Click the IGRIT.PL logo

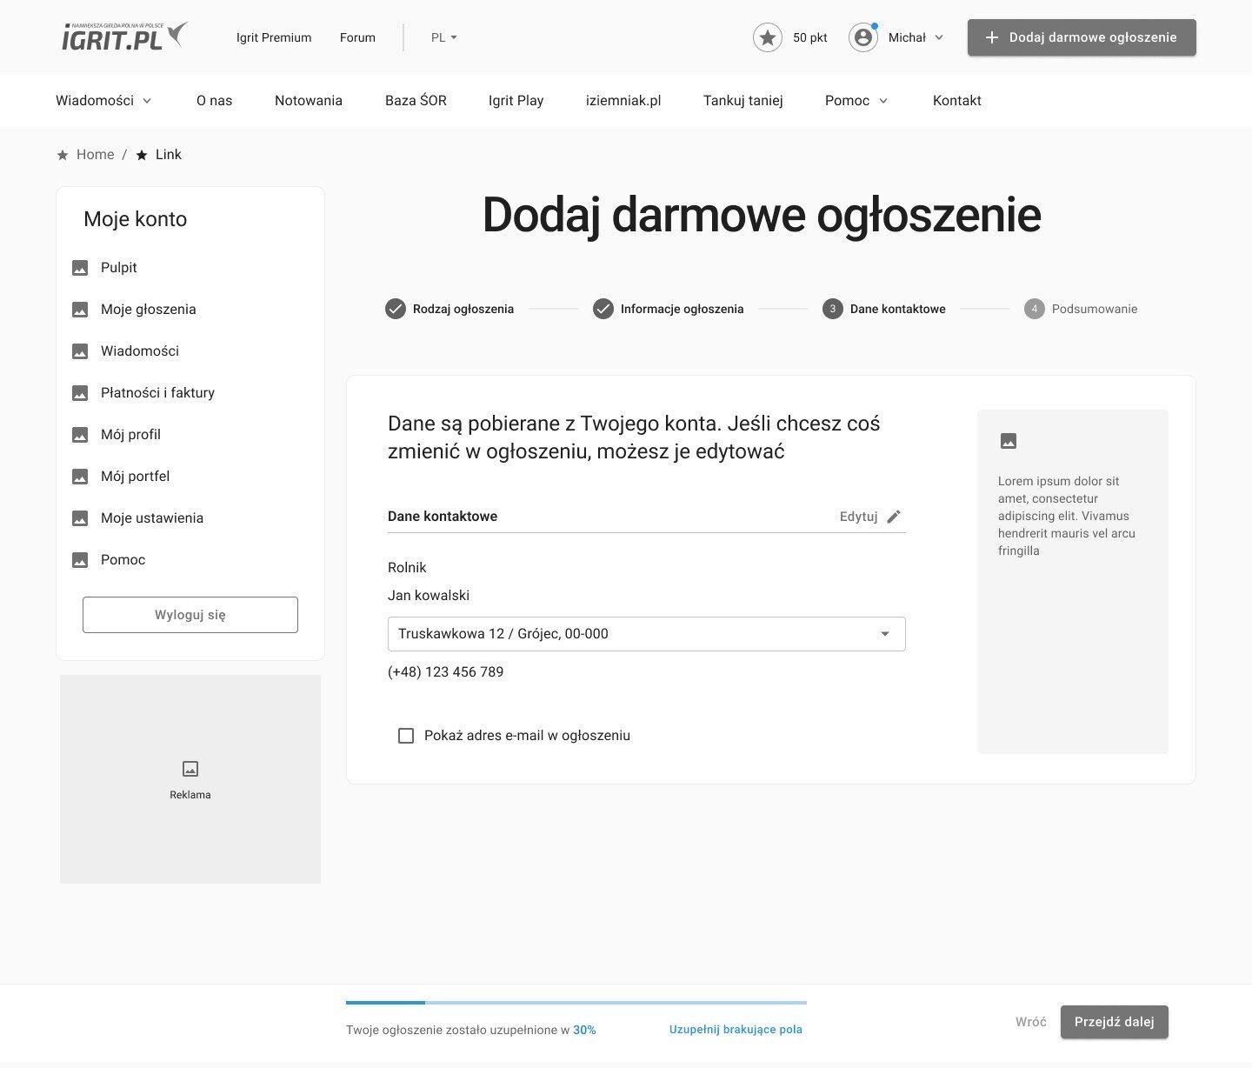(124, 37)
